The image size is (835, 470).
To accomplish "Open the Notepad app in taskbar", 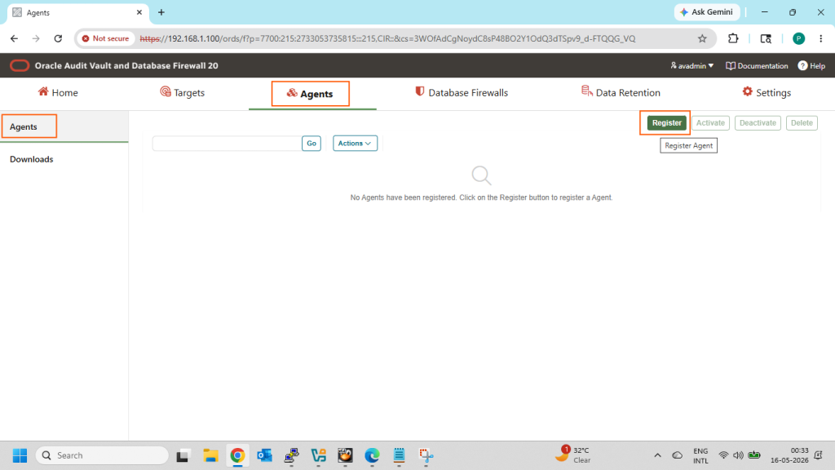I will pos(399,455).
